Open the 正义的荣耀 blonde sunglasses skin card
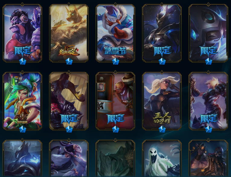Viewport: 231px width, 177px height. pos(162,101)
